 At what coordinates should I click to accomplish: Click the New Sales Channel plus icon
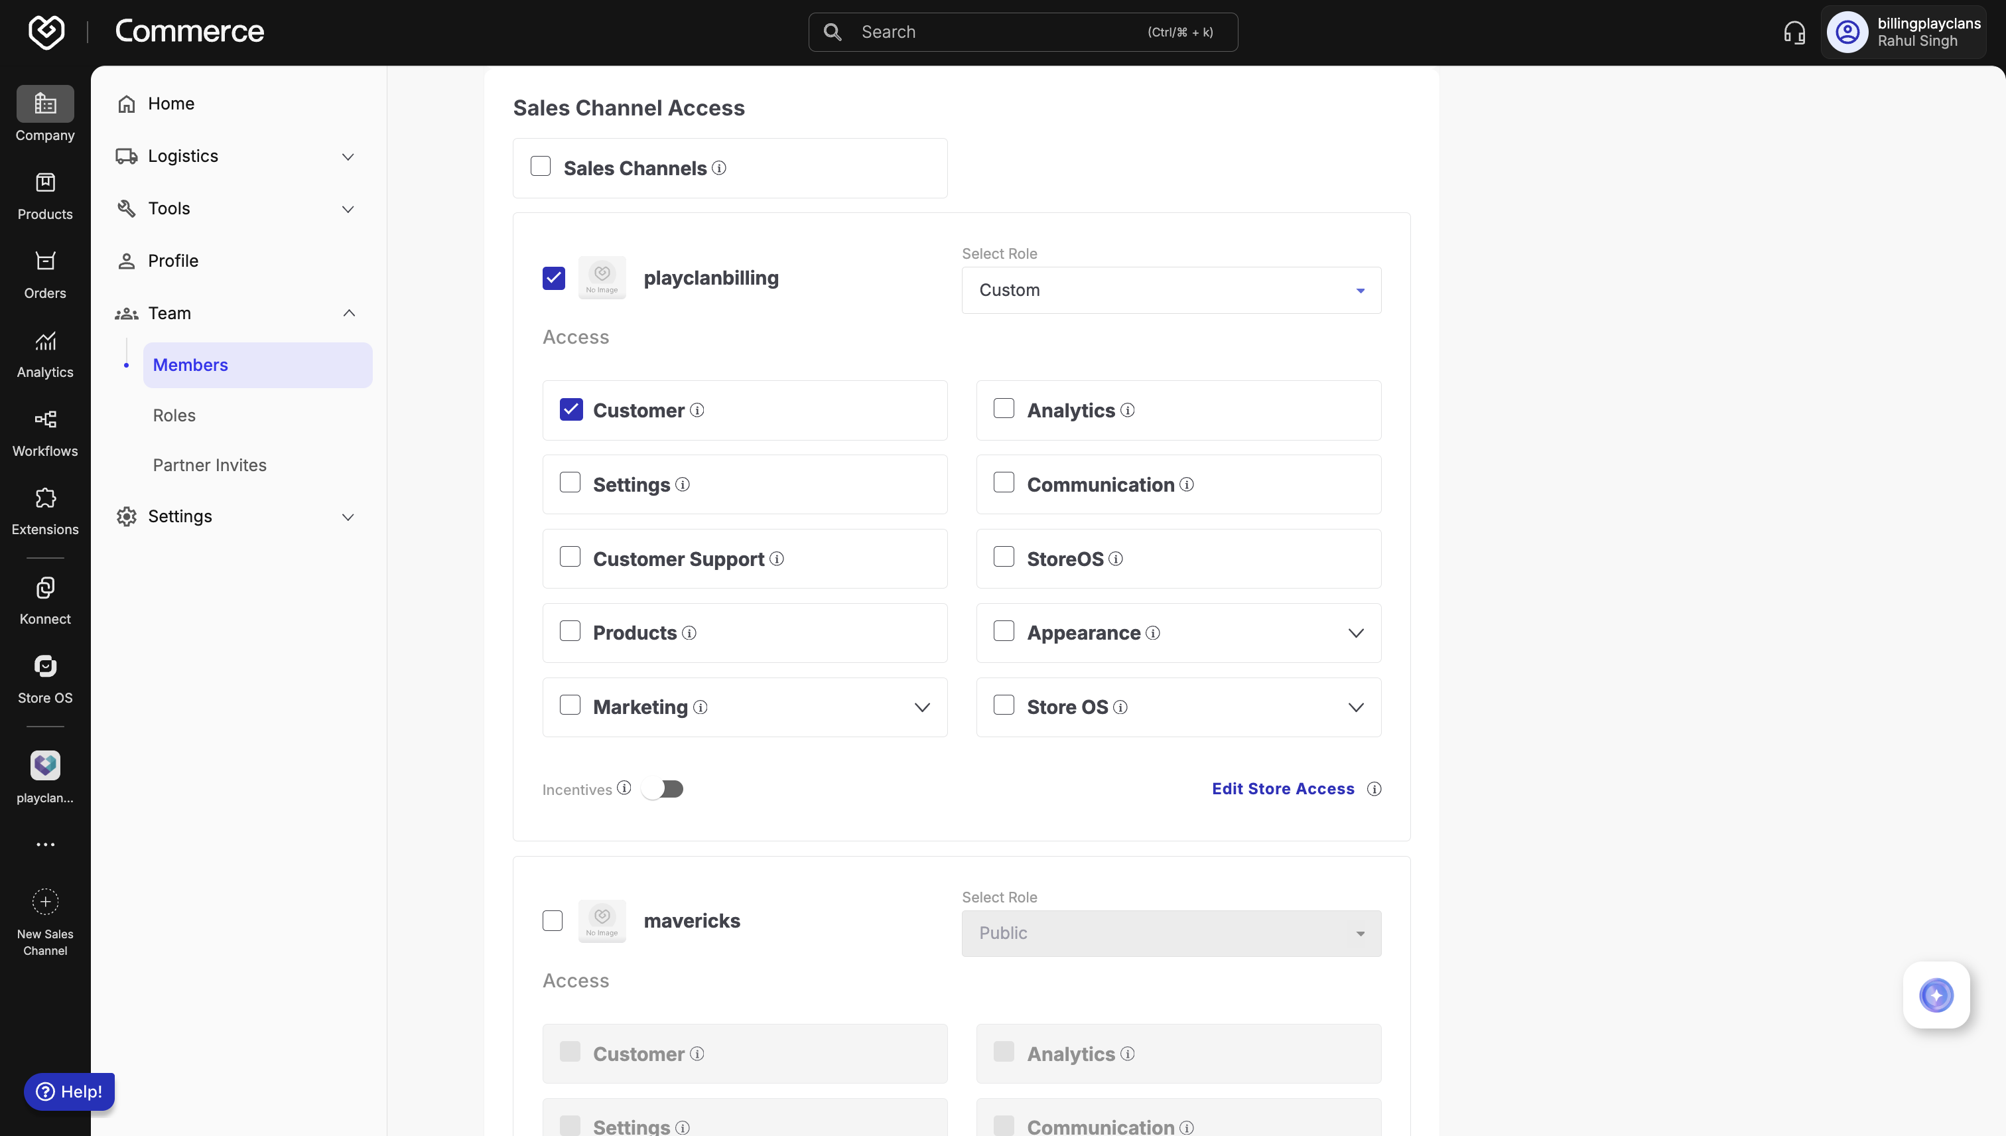(45, 902)
